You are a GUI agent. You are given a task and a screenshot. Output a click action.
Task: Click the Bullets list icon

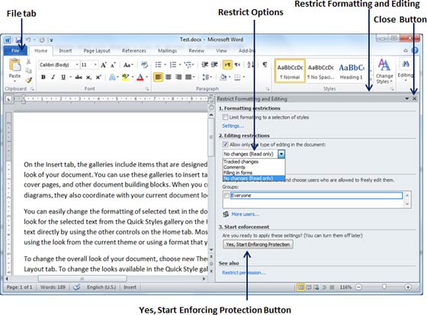pyautogui.click(x=159, y=65)
